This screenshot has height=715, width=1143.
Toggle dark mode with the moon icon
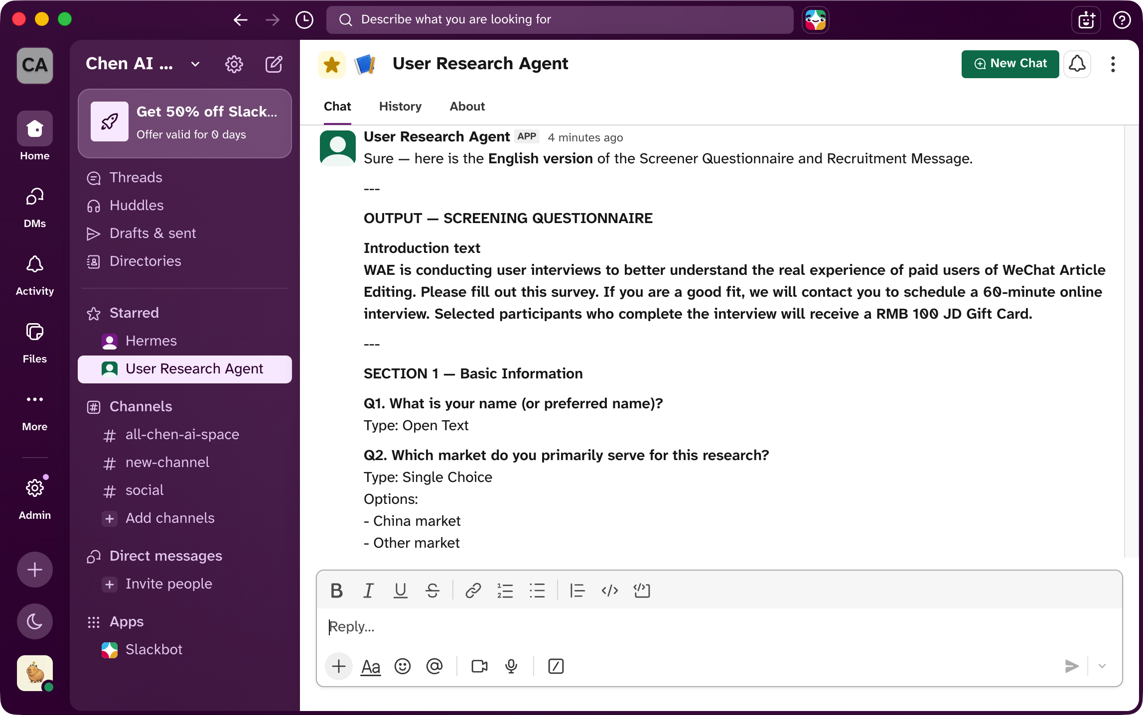[x=35, y=621]
